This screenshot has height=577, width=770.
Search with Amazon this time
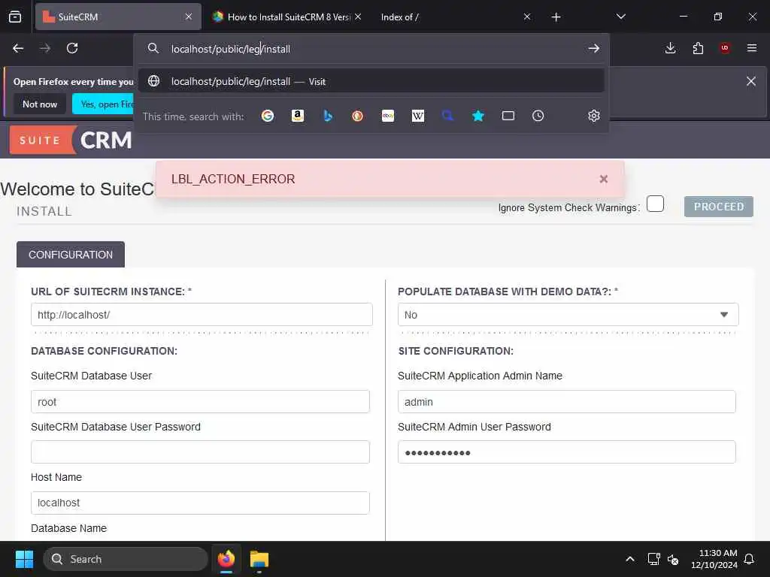click(x=298, y=116)
